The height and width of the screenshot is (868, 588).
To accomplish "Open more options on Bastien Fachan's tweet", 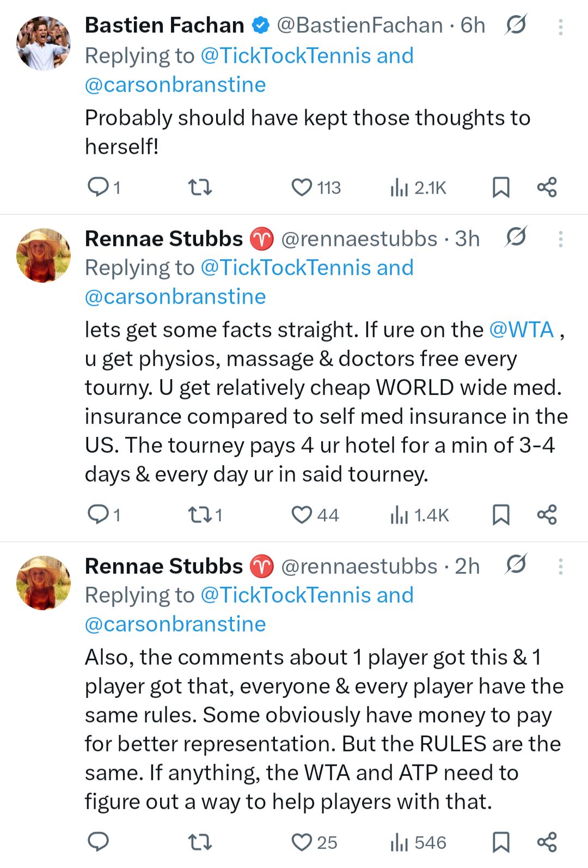I will pyautogui.click(x=560, y=27).
